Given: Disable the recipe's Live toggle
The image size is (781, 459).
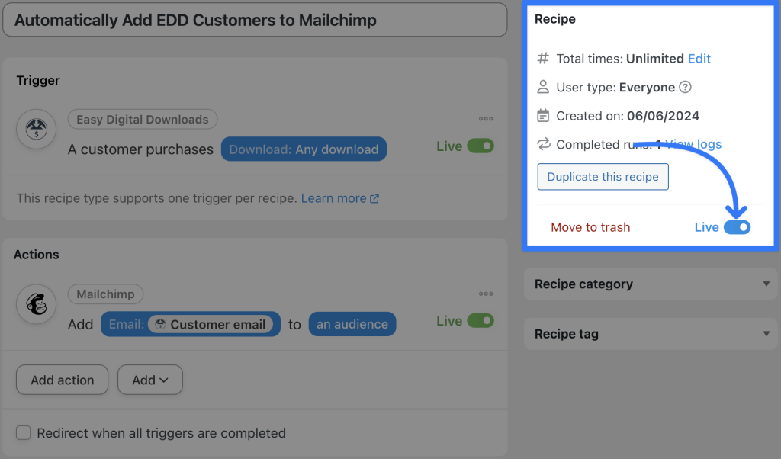Looking at the screenshot, I should [737, 226].
